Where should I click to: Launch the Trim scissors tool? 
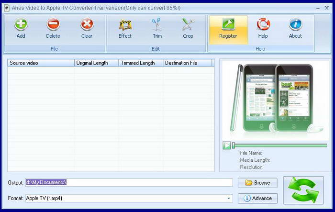[157, 29]
